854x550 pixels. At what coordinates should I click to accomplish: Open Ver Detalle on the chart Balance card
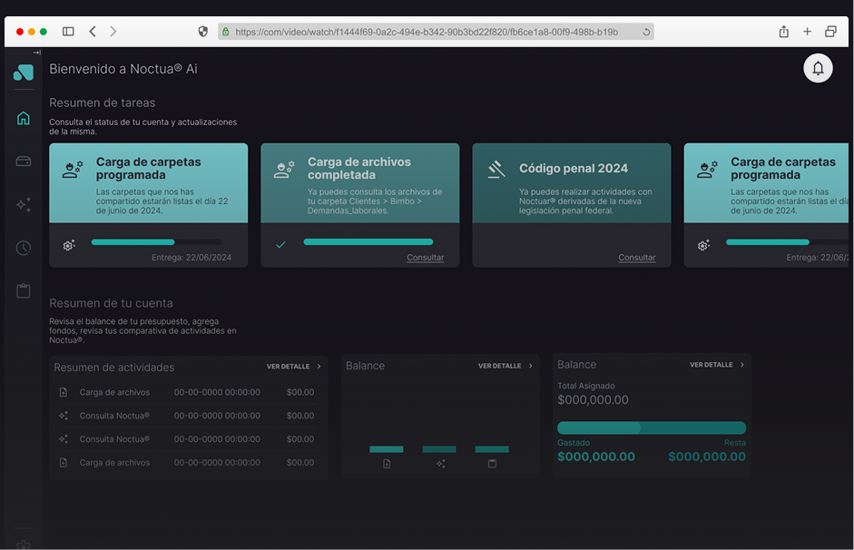(505, 366)
